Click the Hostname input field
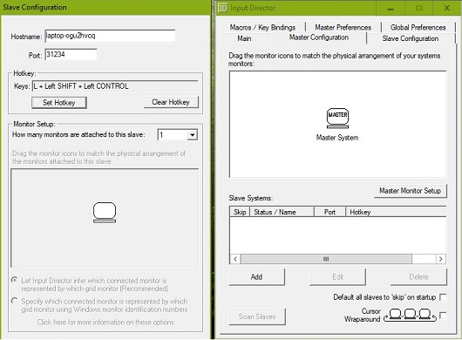Viewport: 462px width, 340px height. [110, 36]
